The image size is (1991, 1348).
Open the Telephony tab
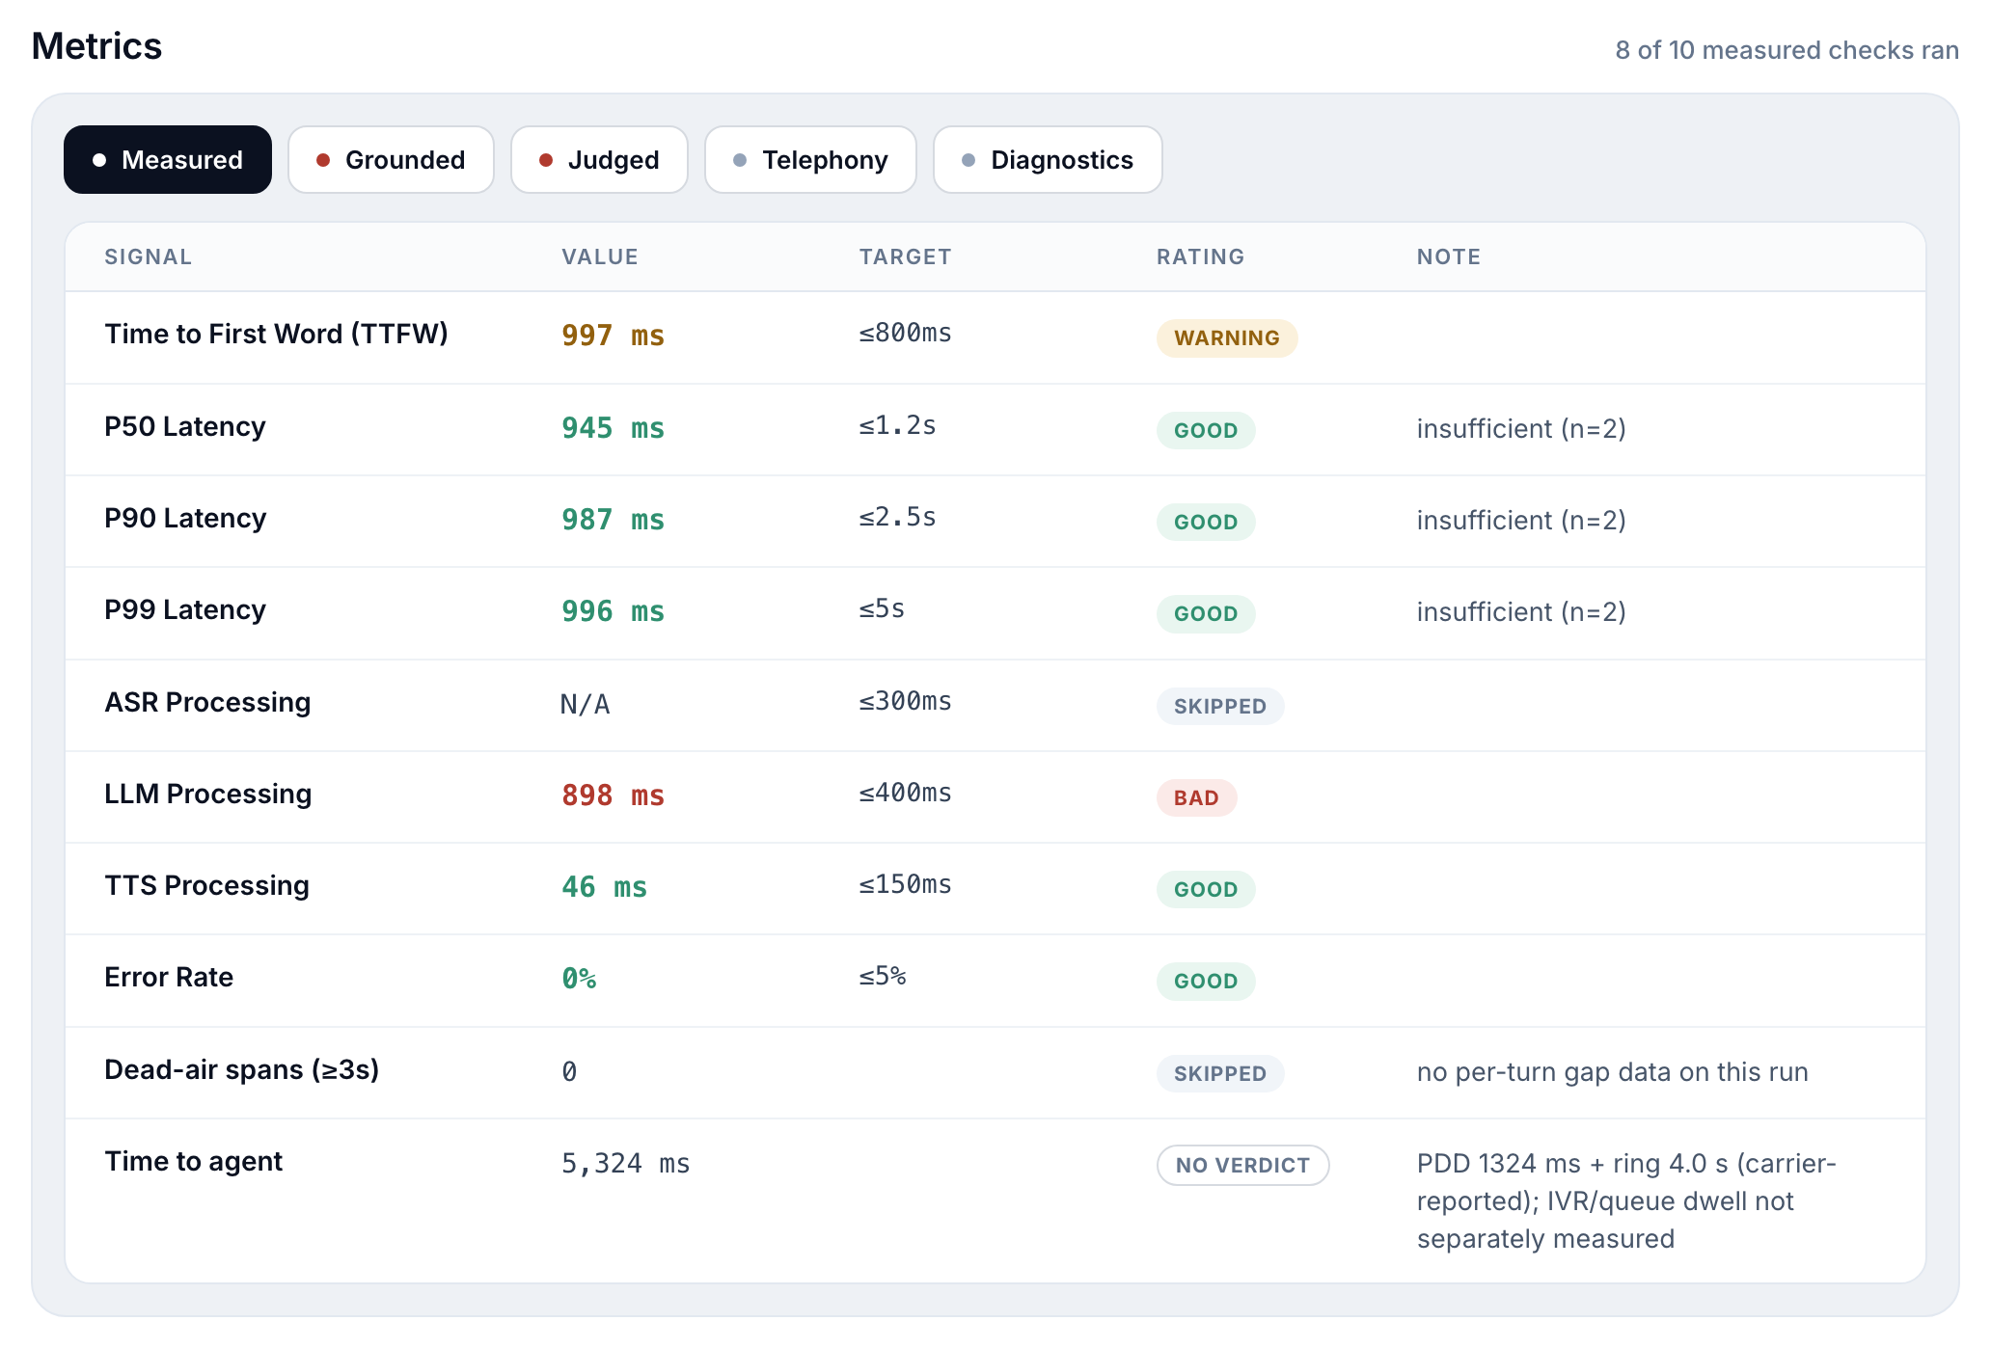810,160
